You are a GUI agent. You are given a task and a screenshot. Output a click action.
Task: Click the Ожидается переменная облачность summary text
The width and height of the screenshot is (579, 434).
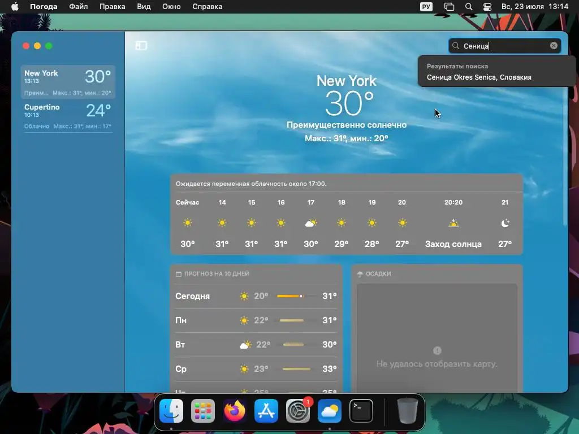pos(251,184)
